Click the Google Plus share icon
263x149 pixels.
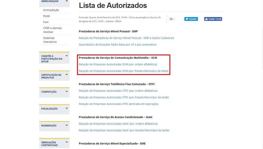(x=172, y=19)
